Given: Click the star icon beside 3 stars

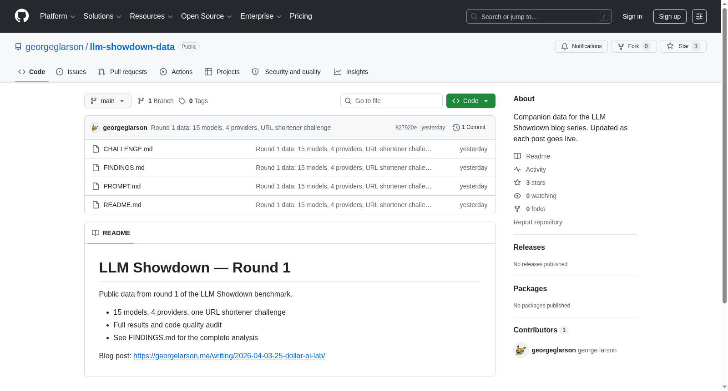Looking at the screenshot, I should [517, 183].
